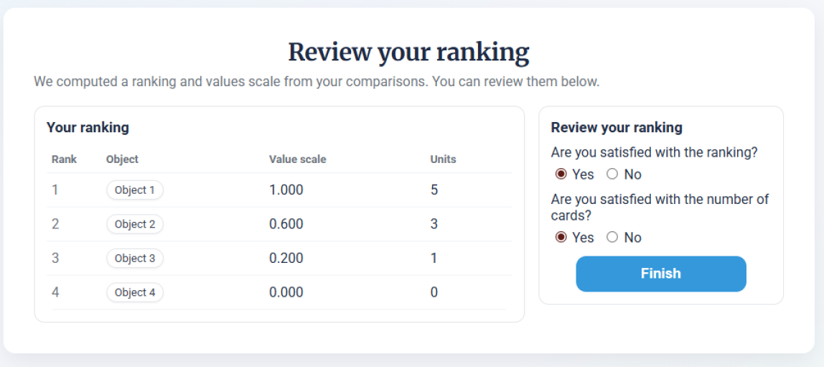Click the 0.600 value scale cell

(286, 224)
